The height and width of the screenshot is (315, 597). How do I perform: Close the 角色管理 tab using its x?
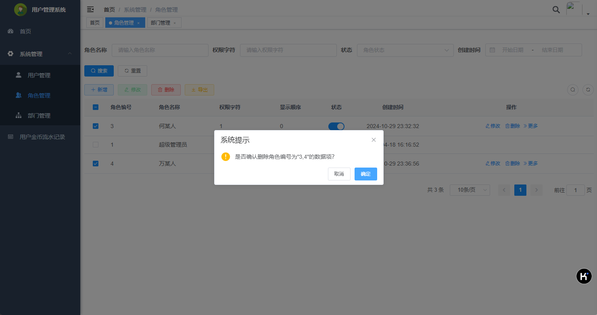tap(138, 23)
